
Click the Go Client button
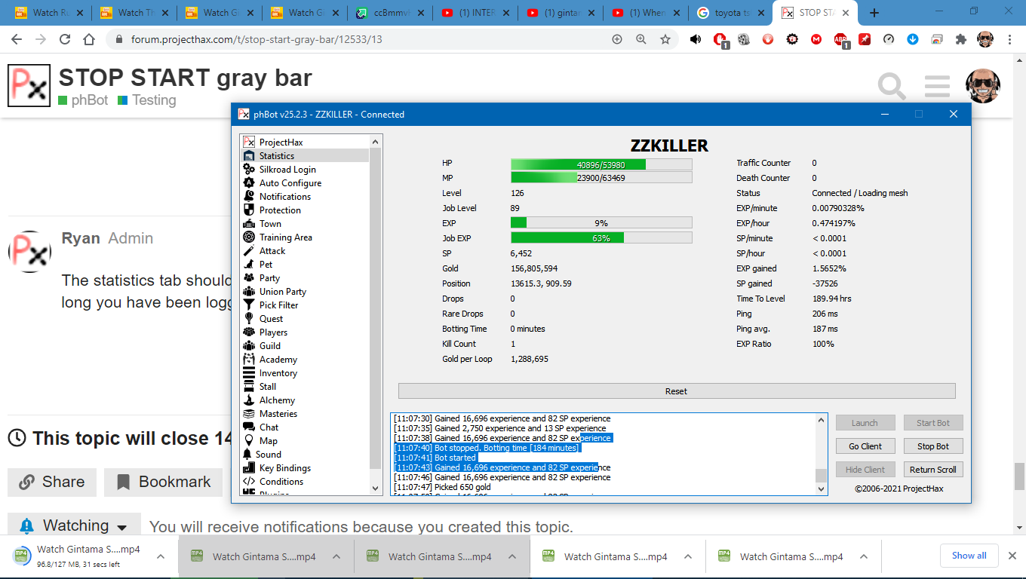click(x=865, y=446)
